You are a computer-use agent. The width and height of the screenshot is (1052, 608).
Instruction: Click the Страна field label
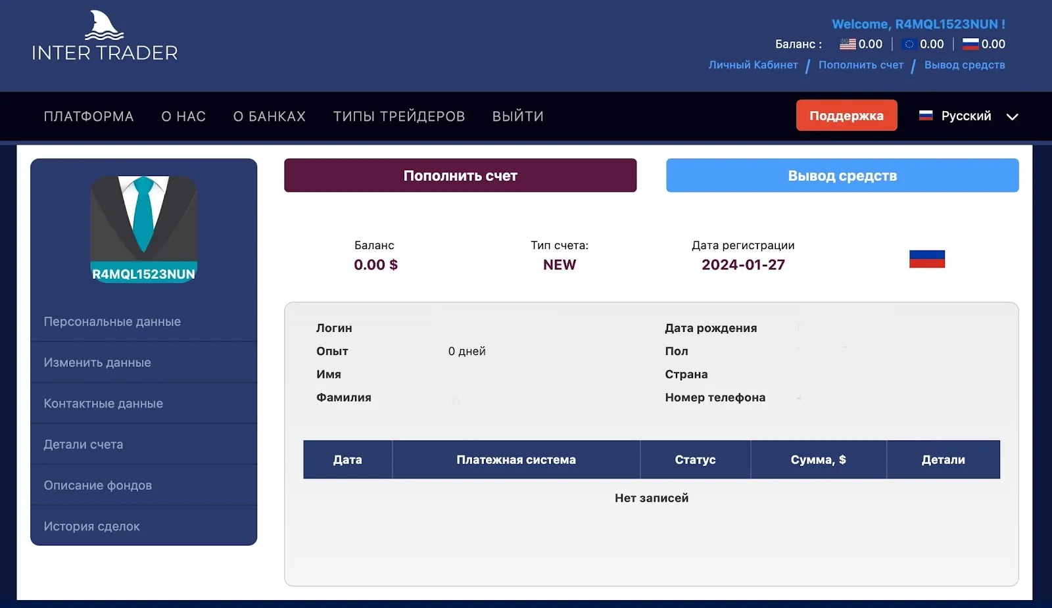click(x=686, y=375)
